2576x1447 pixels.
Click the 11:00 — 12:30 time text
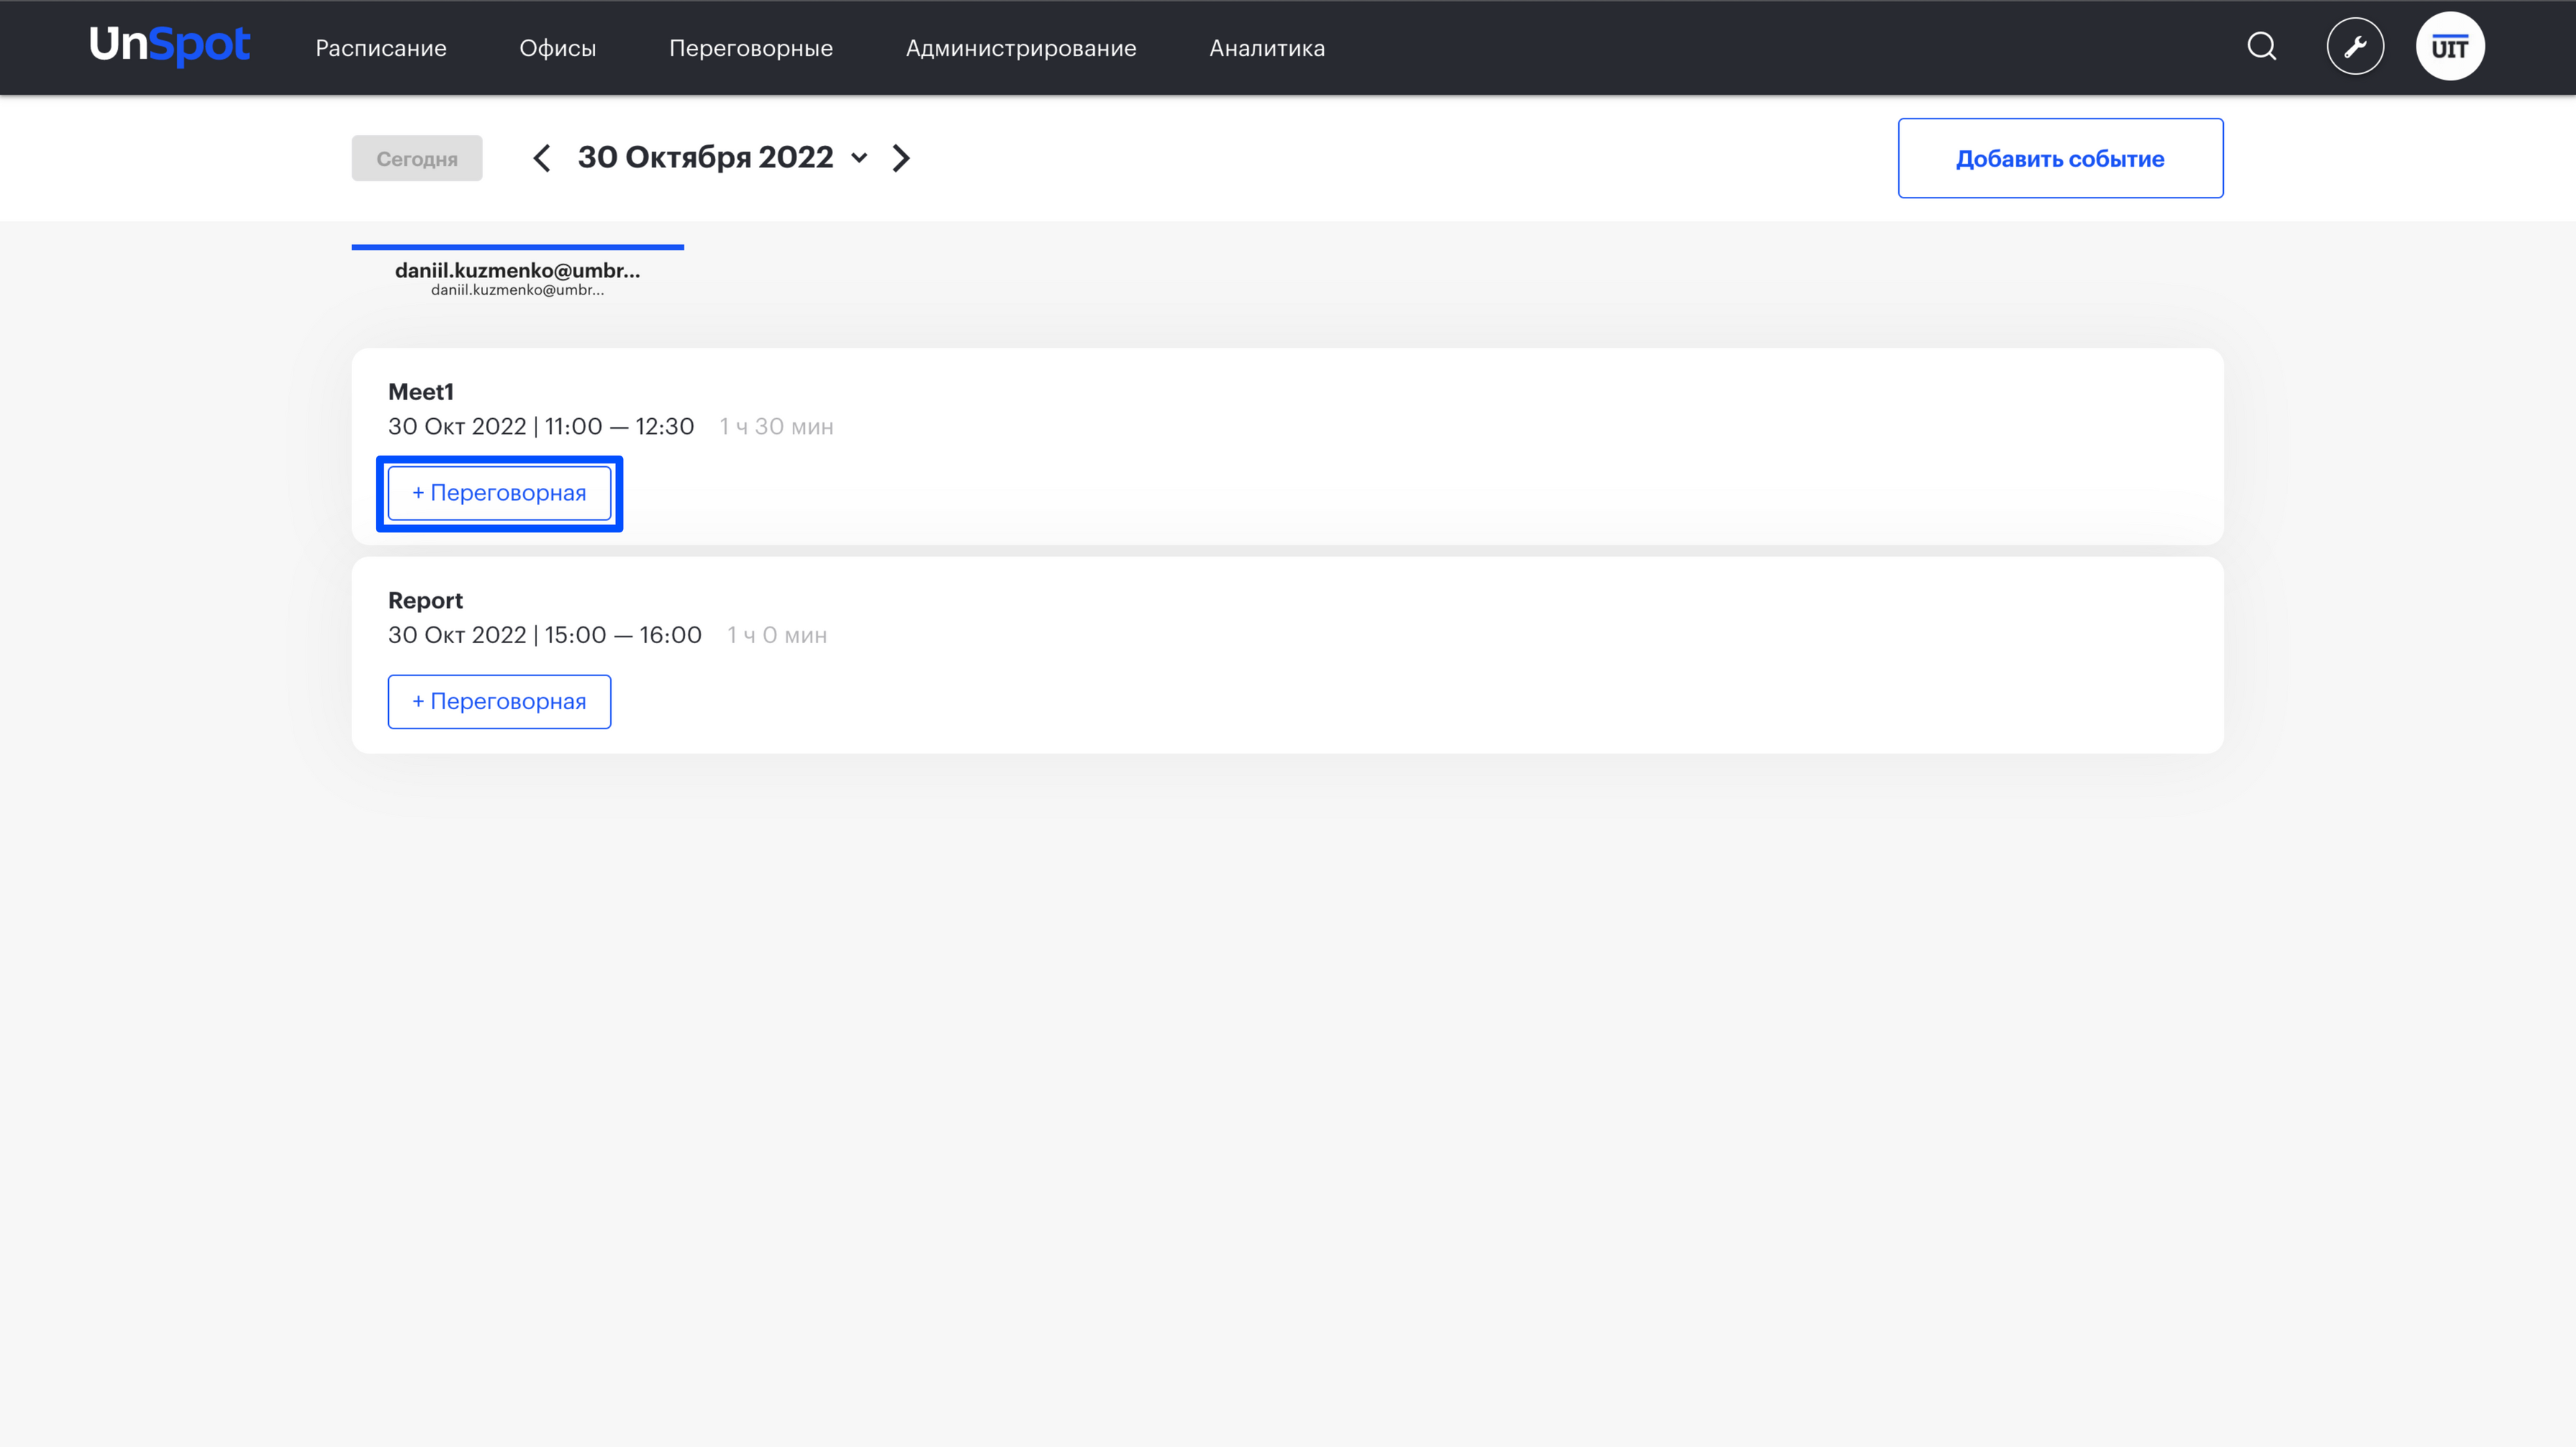pos(619,427)
